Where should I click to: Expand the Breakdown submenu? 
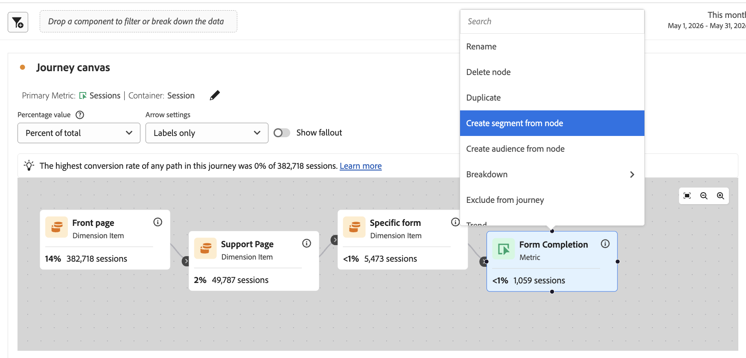click(552, 174)
